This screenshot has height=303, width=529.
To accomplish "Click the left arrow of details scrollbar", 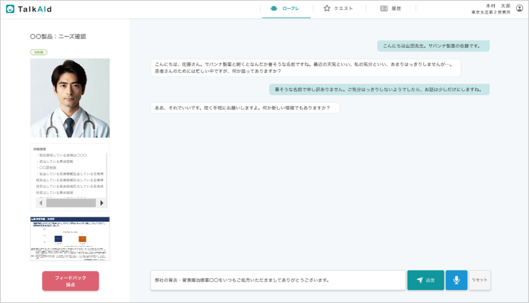I will click(x=41, y=203).
